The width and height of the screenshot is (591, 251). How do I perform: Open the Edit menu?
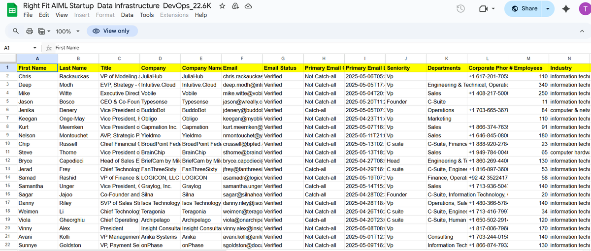click(44, 15)
